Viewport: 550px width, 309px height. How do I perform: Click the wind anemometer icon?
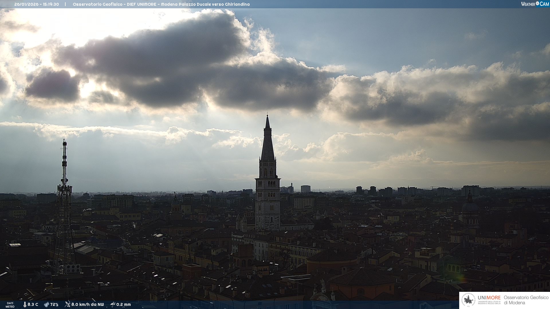pyautogui.click(x=67, y=304)
